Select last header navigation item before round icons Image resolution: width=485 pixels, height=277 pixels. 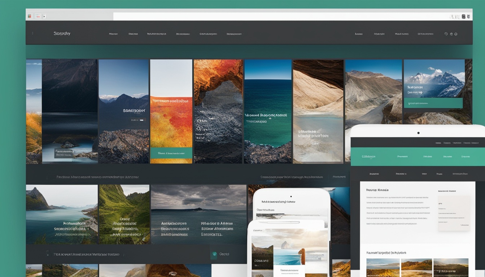(x=425, y=34)
